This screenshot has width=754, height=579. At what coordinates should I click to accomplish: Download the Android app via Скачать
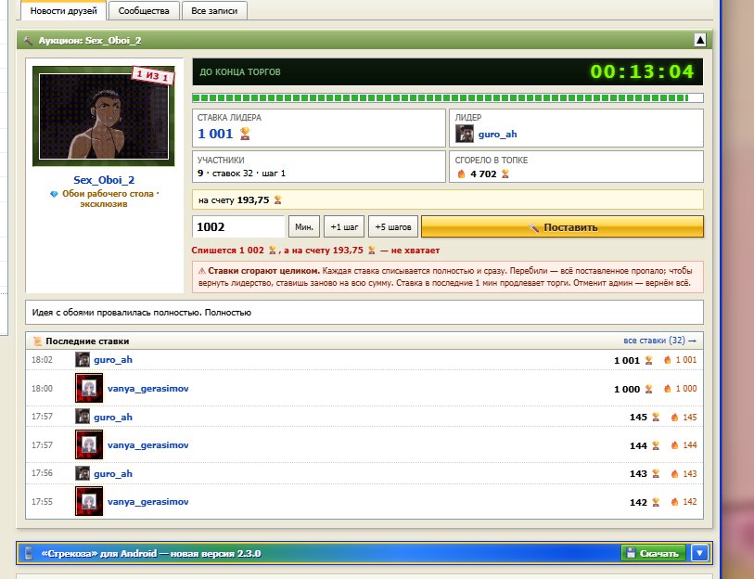coord(653,553)
